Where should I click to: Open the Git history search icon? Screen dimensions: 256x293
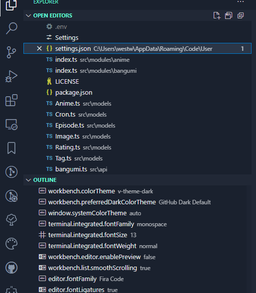(x=11, y=196)
